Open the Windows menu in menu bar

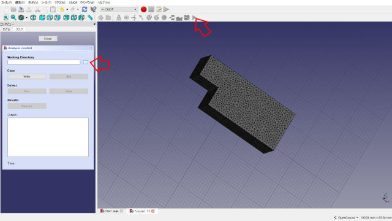click(x=87, y=2)
